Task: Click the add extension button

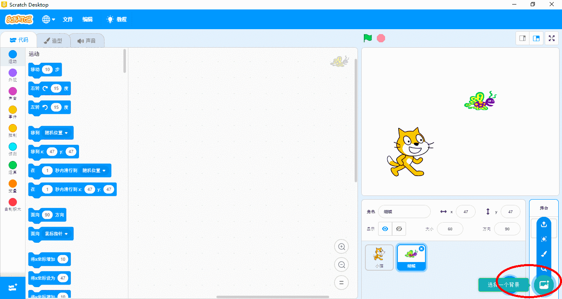Action: pyautogui.click(x=13, y=287)
